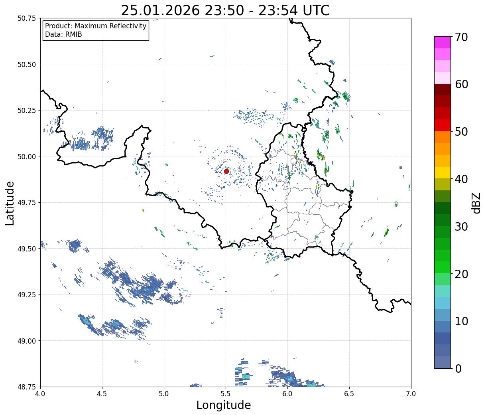Viewport: 486px width, 415px height.
Task: Click the colorbar tick label 50
Action: [461, 132]
